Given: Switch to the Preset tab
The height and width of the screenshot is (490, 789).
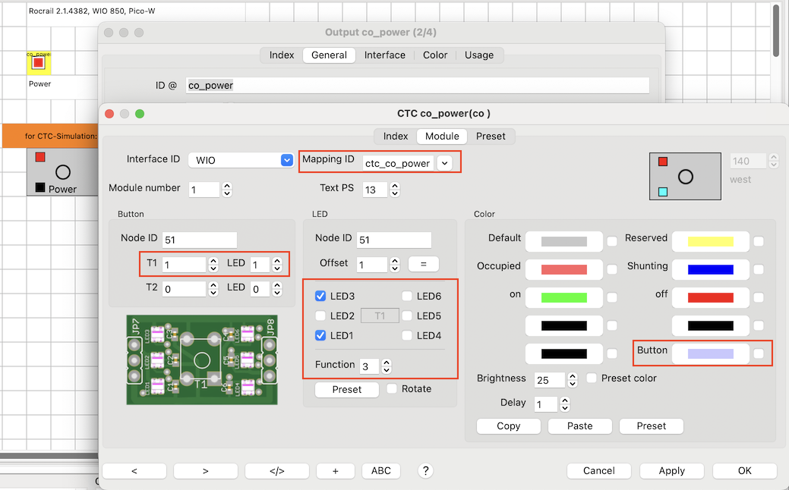Looking at the screenshot, I should click(x=491, y=137).
